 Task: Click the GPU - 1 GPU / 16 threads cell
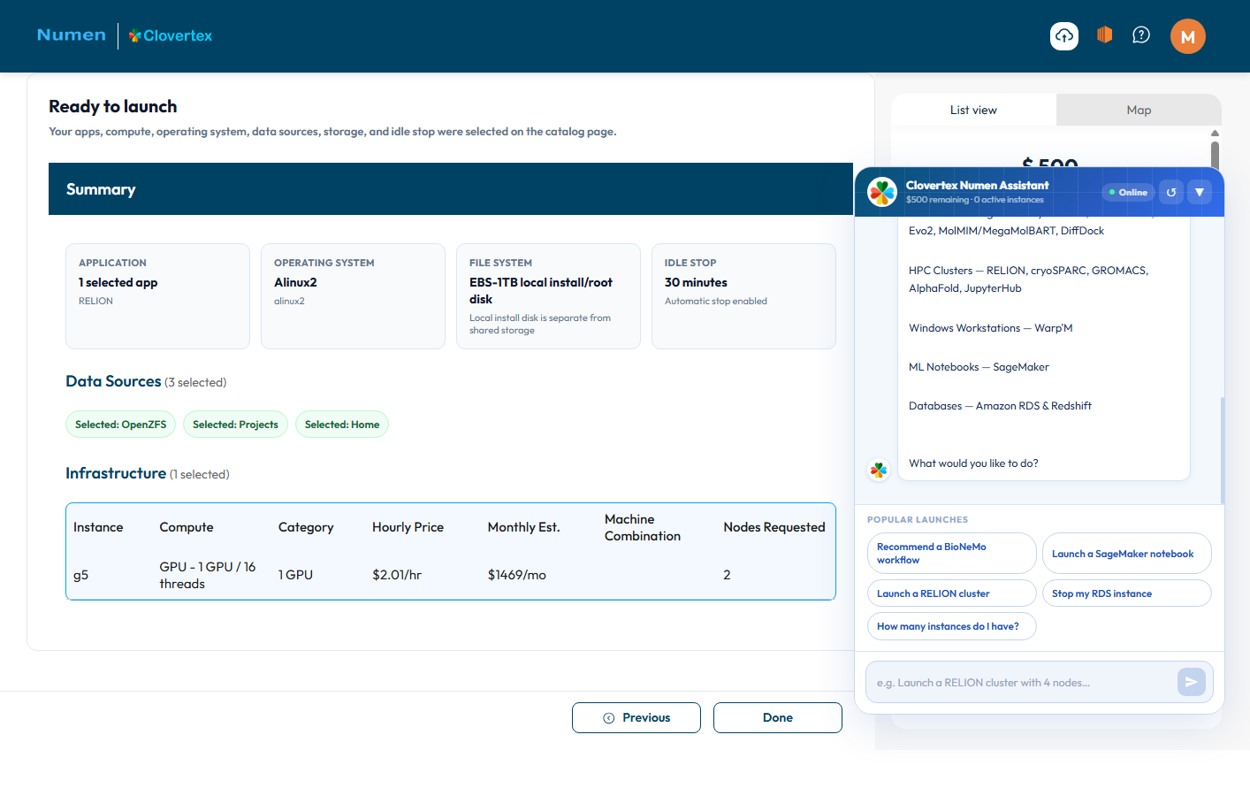[208, 575]
